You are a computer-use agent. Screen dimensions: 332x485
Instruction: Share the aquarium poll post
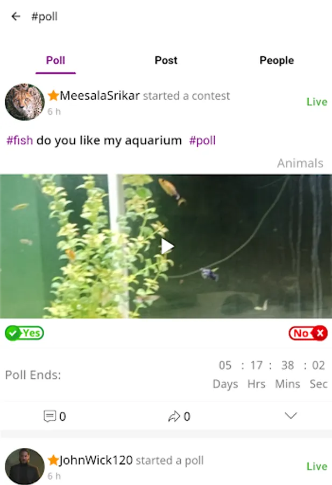point(179,416)
